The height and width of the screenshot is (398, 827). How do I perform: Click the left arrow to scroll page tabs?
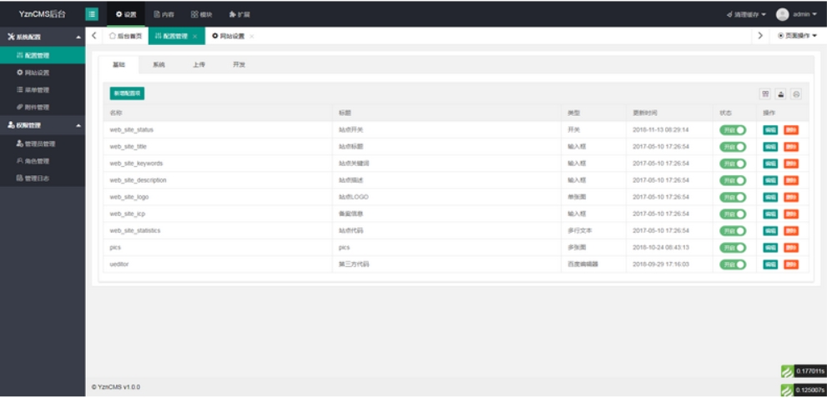point(93,36)
